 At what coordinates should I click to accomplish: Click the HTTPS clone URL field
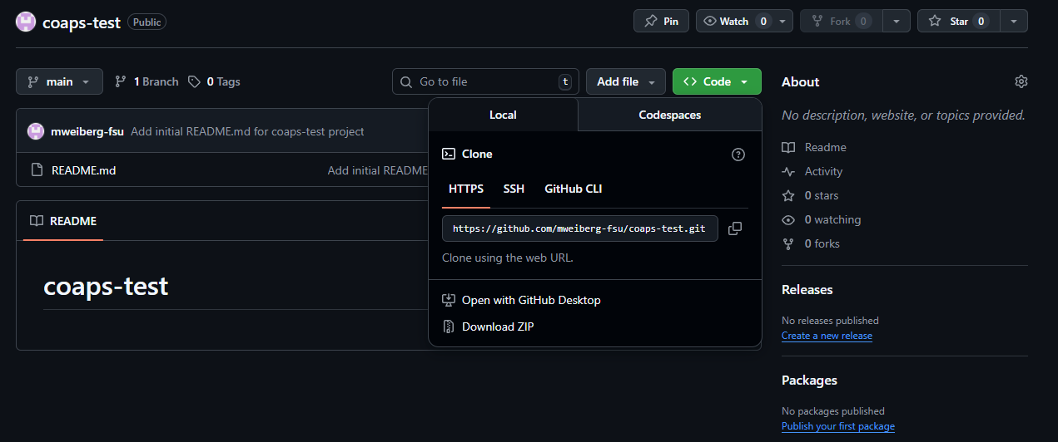[x=580, y=228]
